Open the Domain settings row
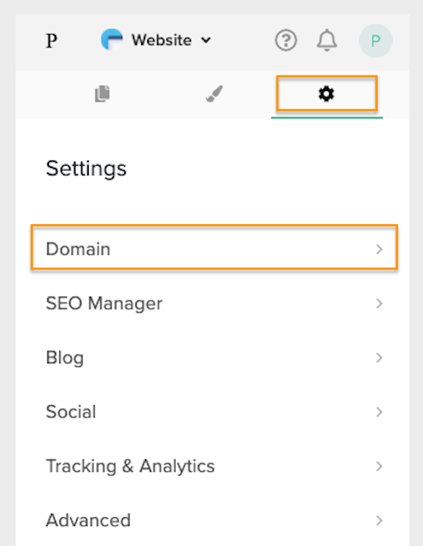The height and width of the screenshot is (546, 423). [214, 248]
